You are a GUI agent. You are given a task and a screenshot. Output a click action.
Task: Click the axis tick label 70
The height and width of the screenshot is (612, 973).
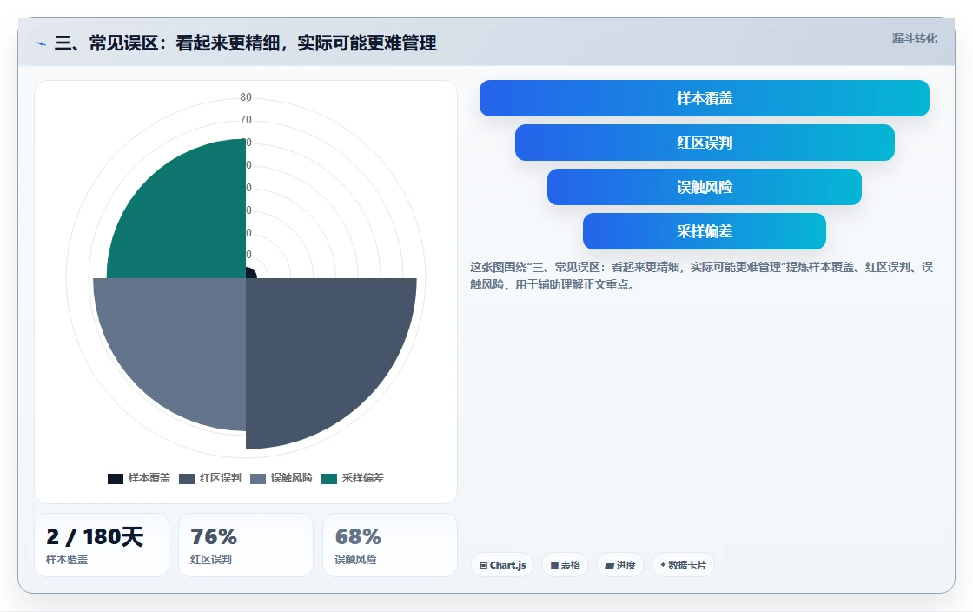246,120
